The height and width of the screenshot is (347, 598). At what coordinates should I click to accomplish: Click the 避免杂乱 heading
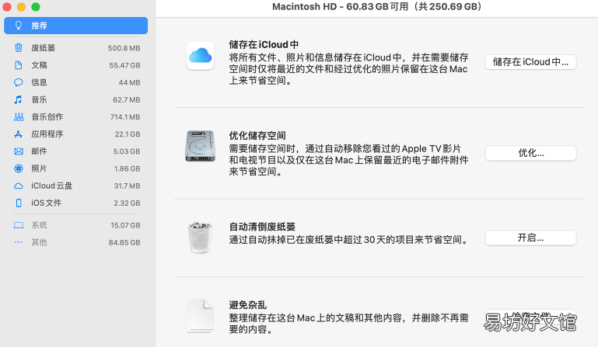point(247,305)
